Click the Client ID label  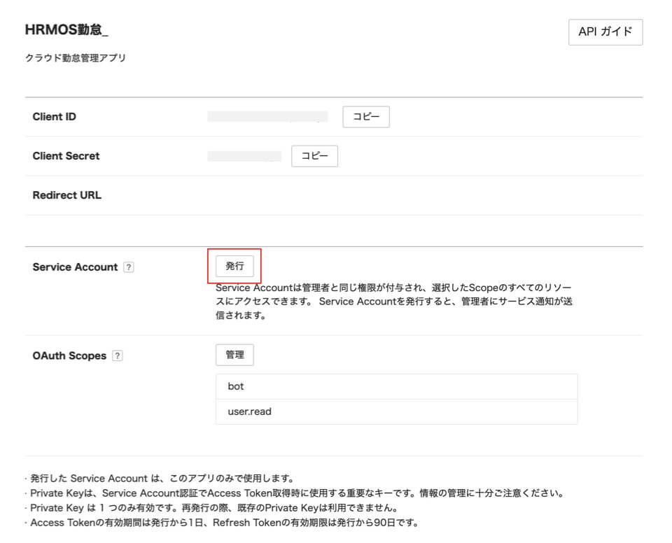pos(54,117)
